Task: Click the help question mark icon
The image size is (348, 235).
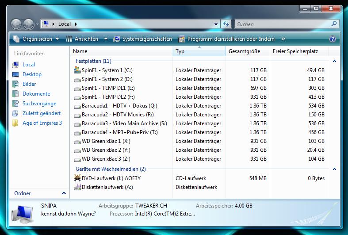Action: (333, 39)
